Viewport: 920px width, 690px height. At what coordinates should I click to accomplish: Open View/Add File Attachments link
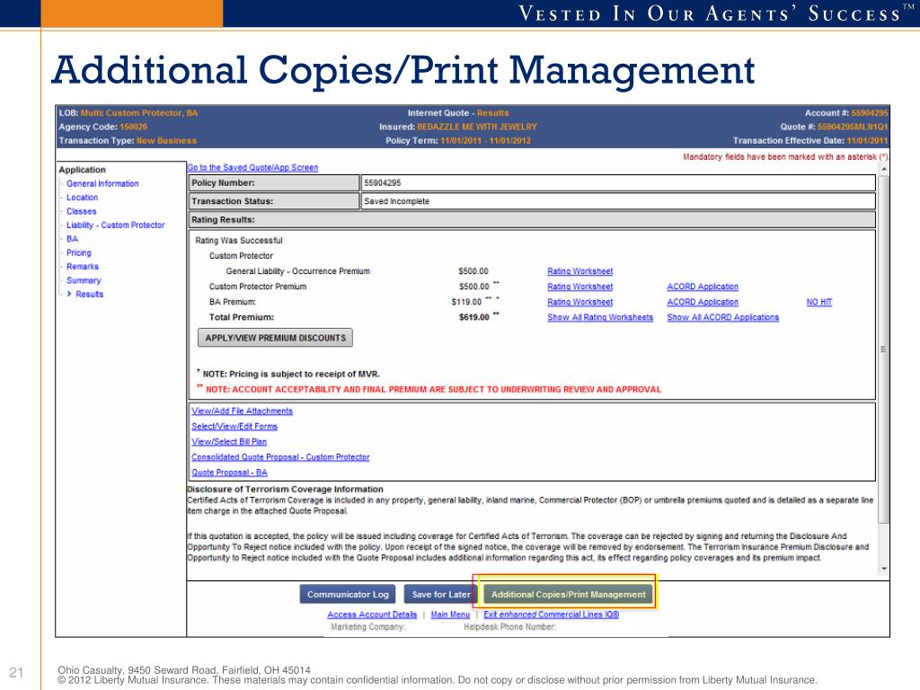(x=243, y=411)
